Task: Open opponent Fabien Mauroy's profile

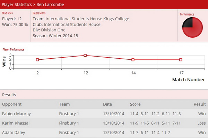Action: [x=16, y=114]
